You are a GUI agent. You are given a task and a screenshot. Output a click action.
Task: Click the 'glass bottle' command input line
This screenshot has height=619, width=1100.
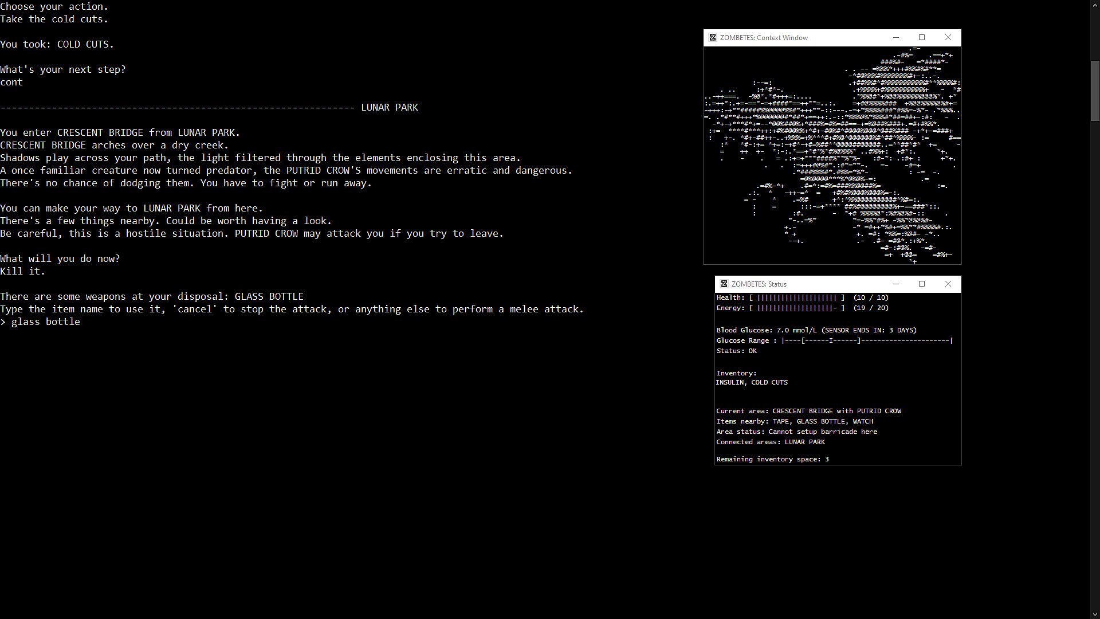coord(46,322)
